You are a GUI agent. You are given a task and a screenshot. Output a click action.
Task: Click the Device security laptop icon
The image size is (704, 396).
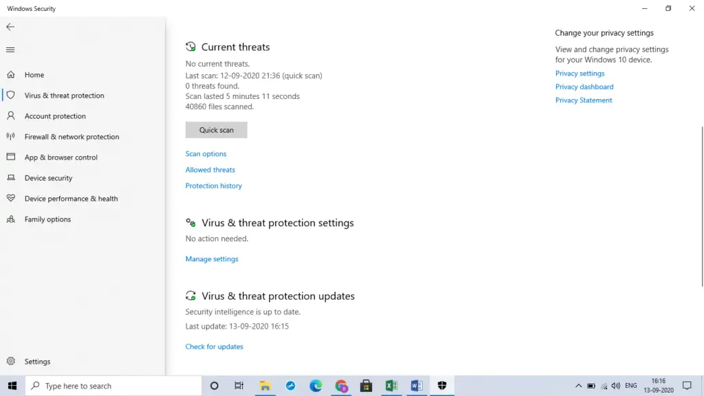point(11,178)
